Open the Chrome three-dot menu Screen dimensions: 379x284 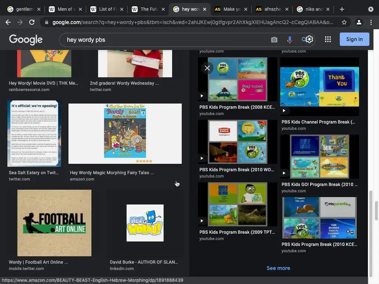371,22
